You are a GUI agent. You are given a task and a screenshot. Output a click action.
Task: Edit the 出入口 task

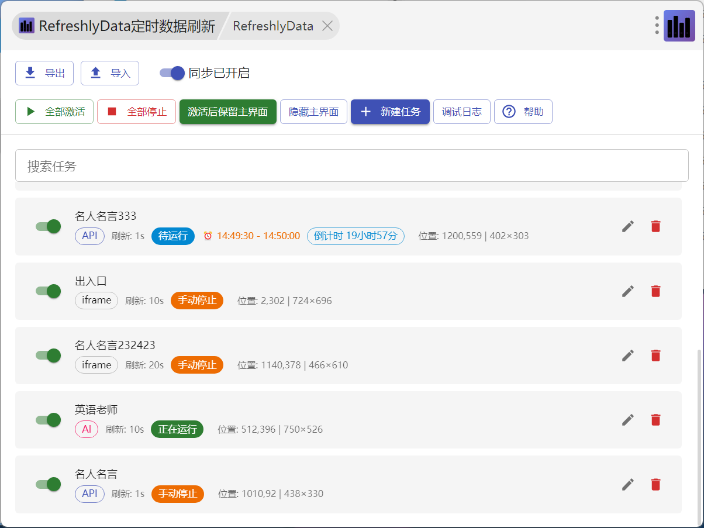[x=628, y=291]
